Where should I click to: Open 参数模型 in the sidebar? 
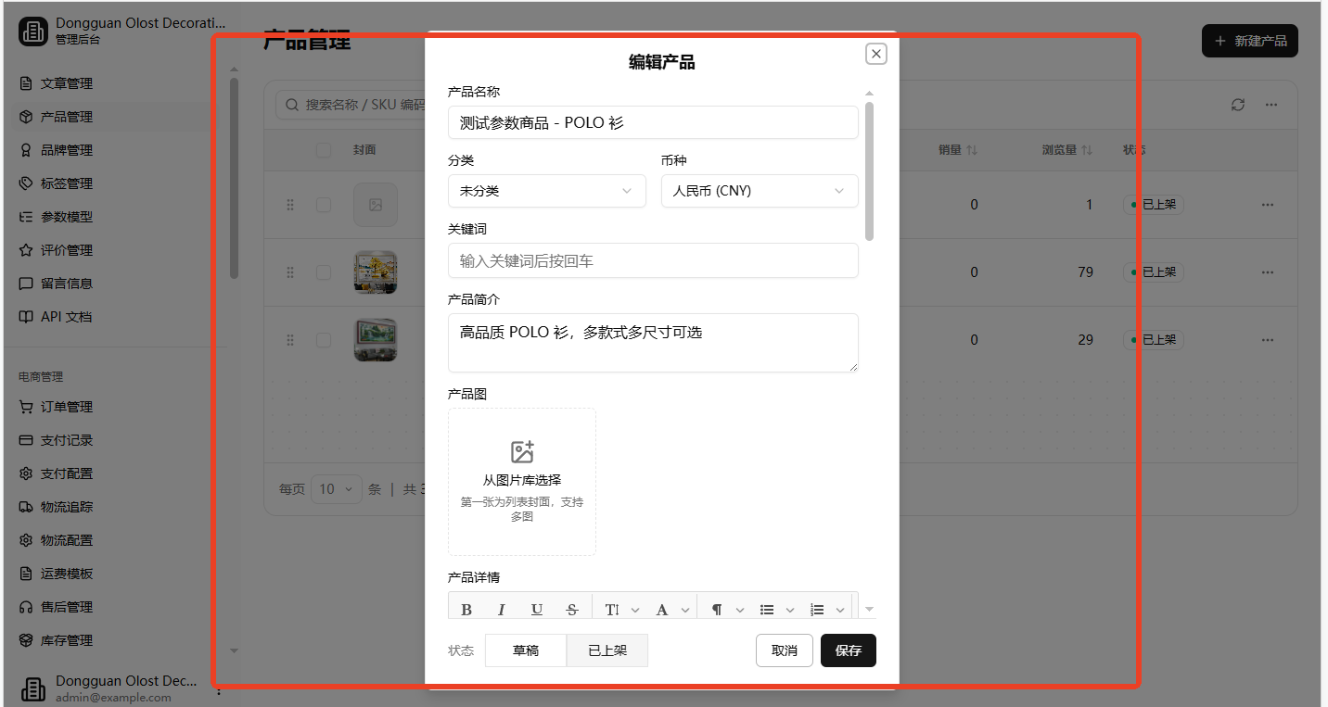click(67, 217)
